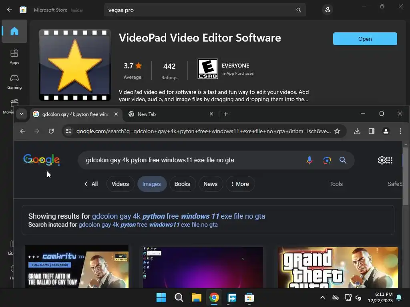Select the Books filter
Viewport: 410px width, 307px height.
point(182,184)
